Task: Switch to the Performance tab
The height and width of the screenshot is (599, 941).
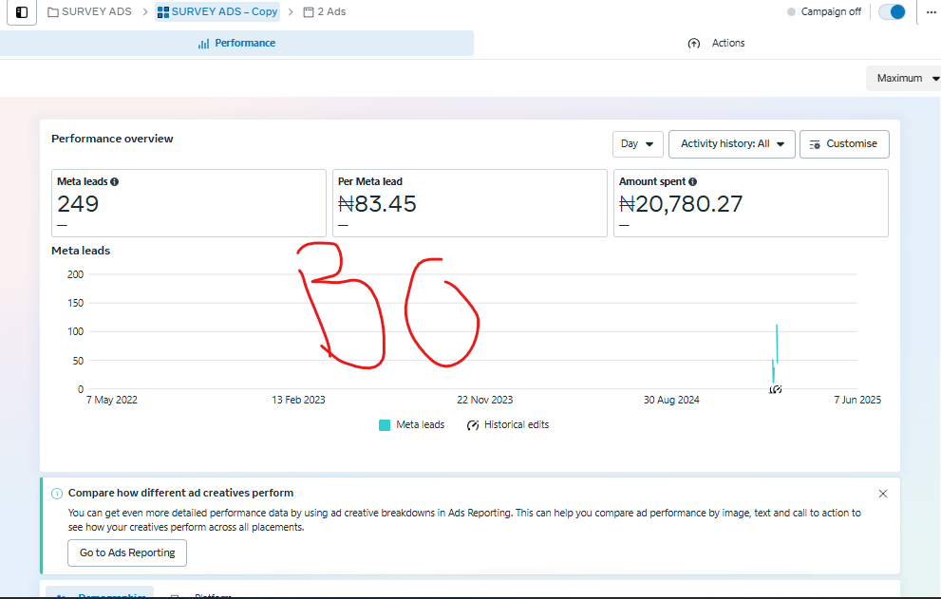Action: click(x=236, y=44)
